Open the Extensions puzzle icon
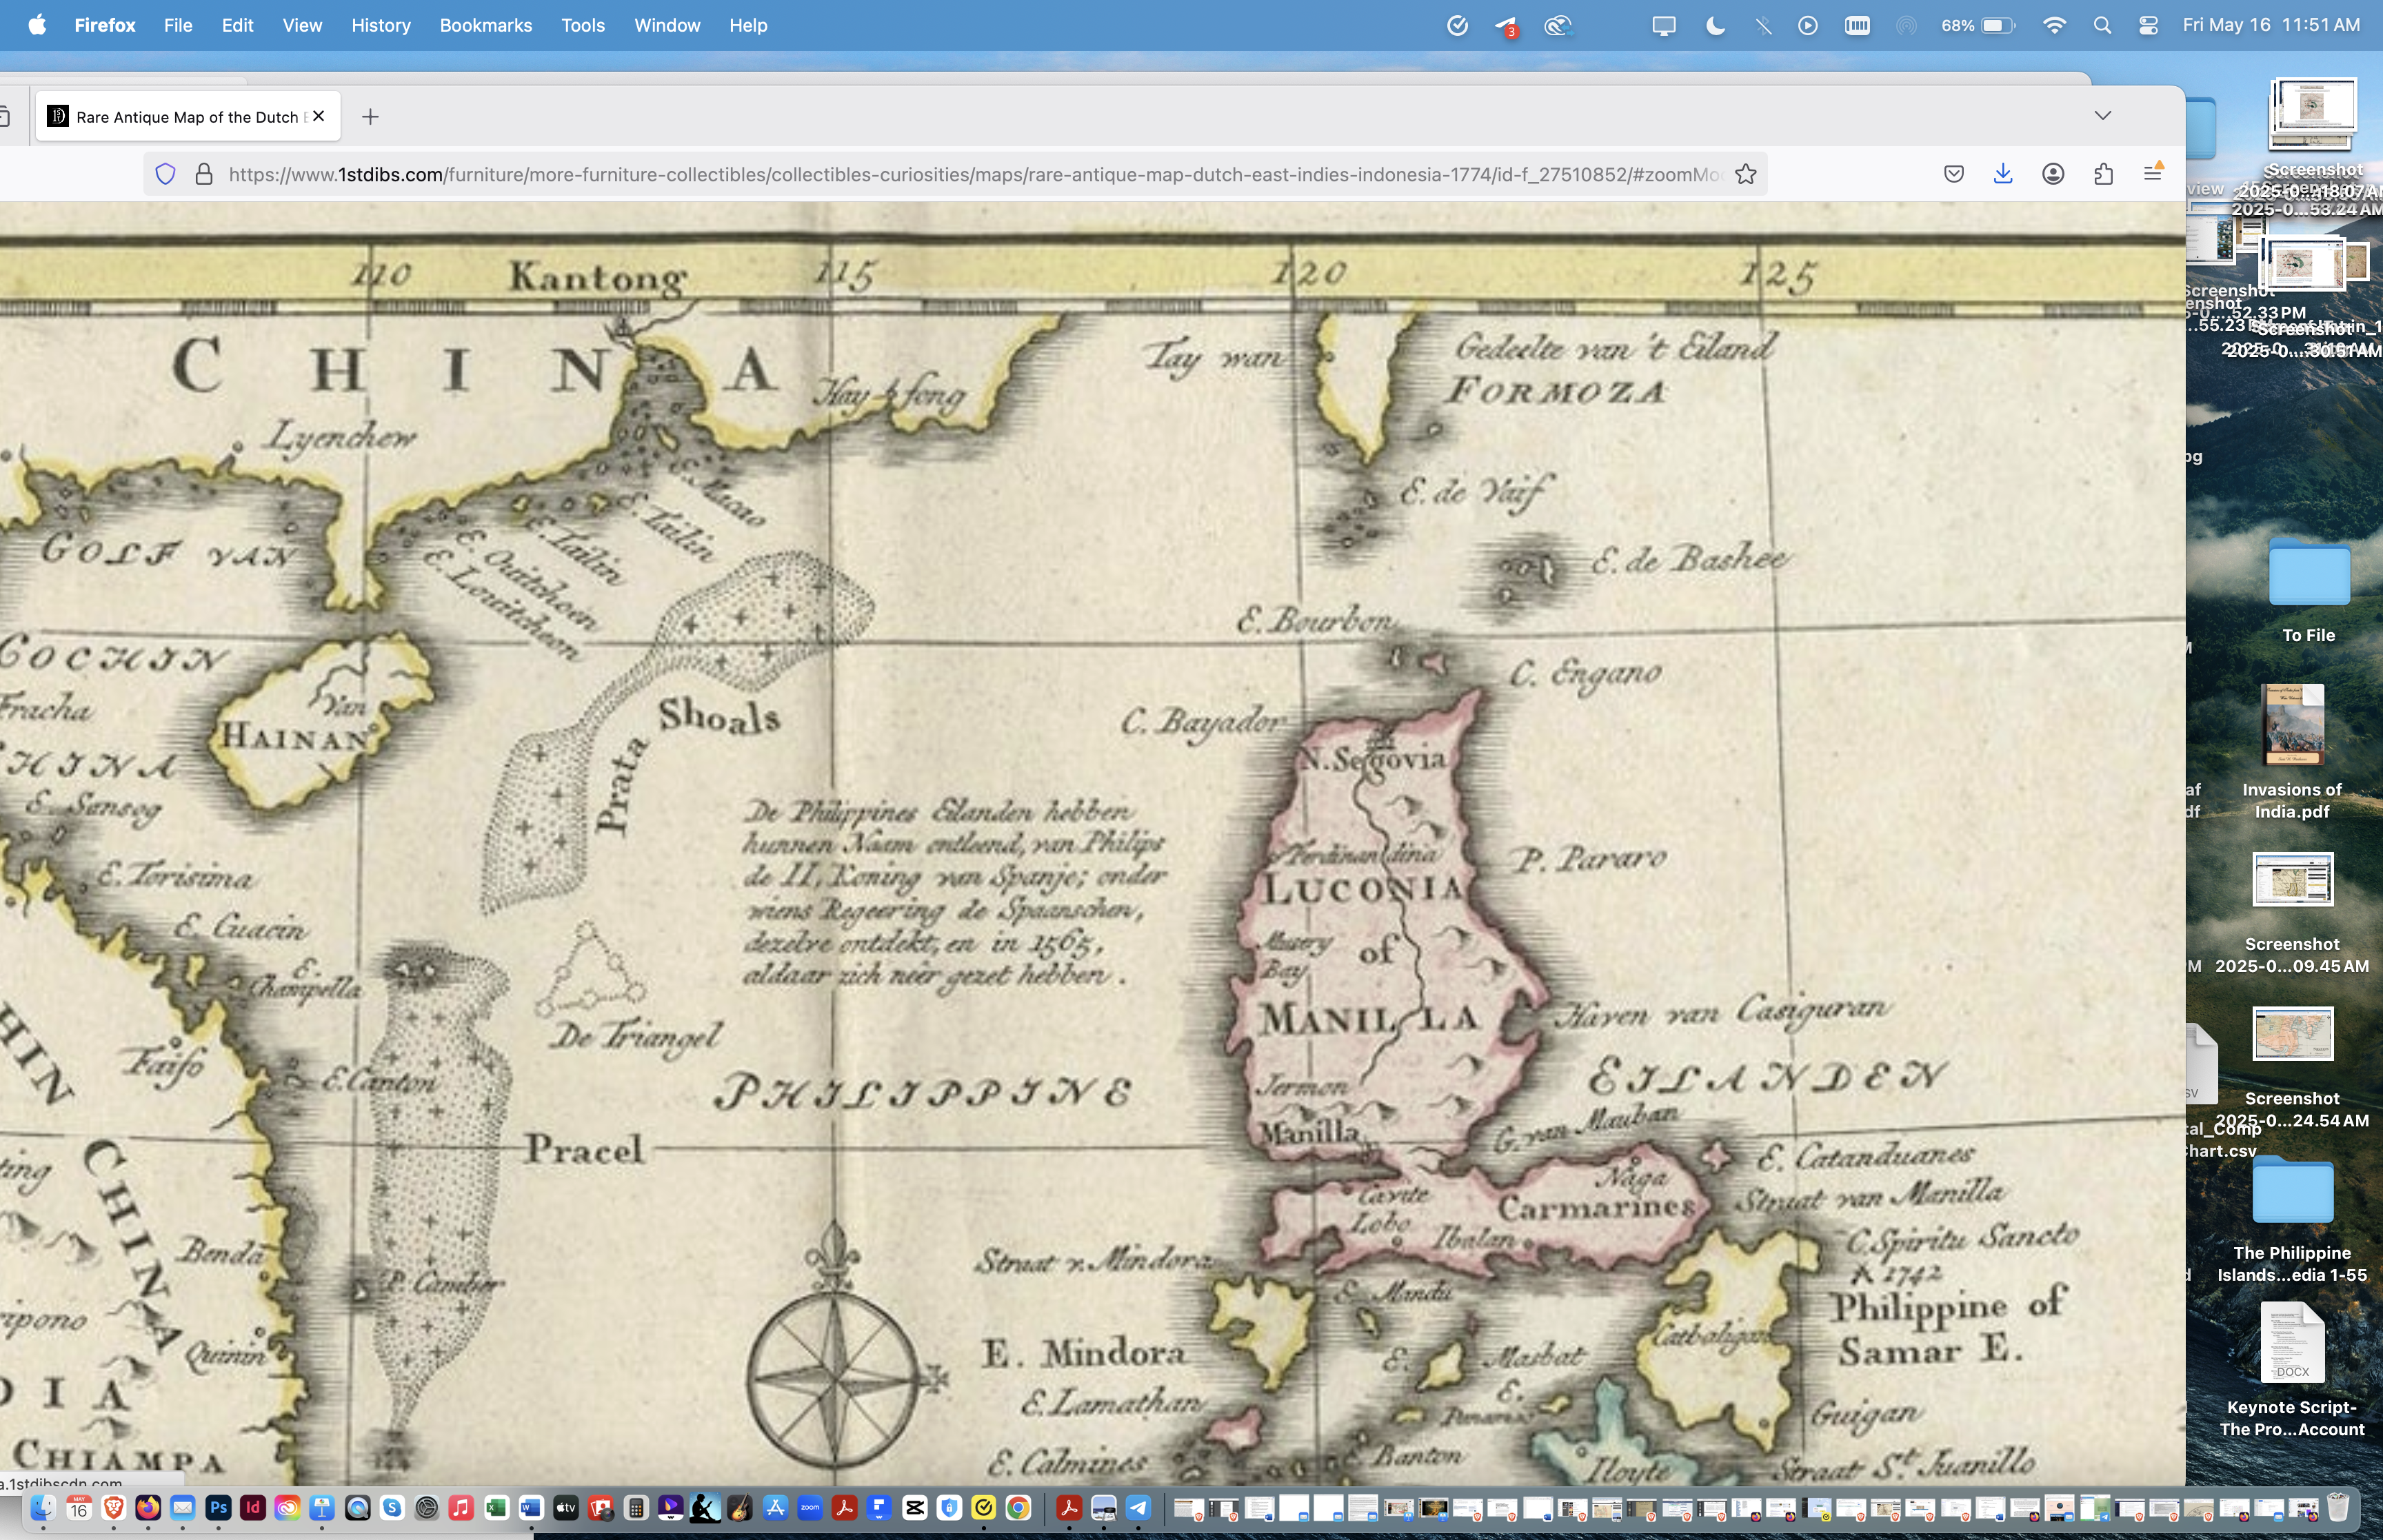 point(2103,174)
